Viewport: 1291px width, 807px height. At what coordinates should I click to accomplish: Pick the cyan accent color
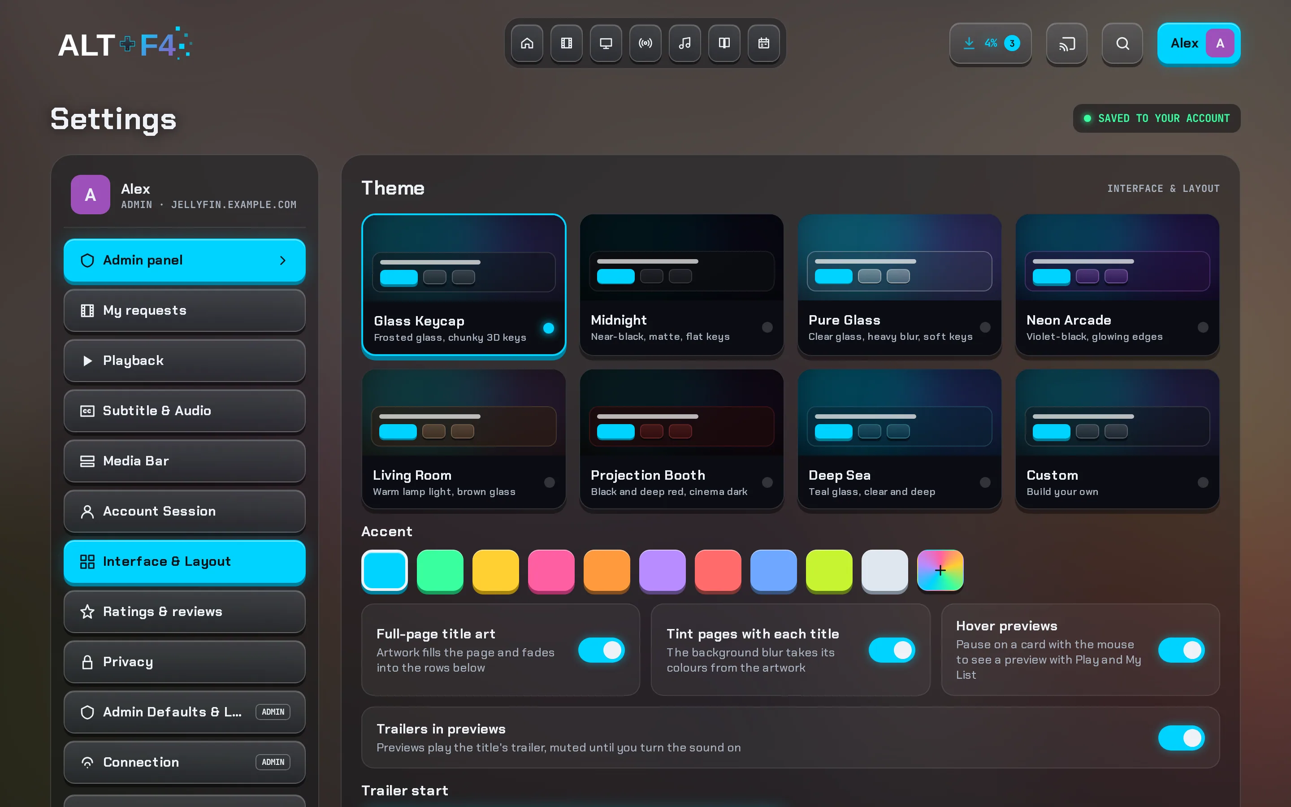(384, 570)
